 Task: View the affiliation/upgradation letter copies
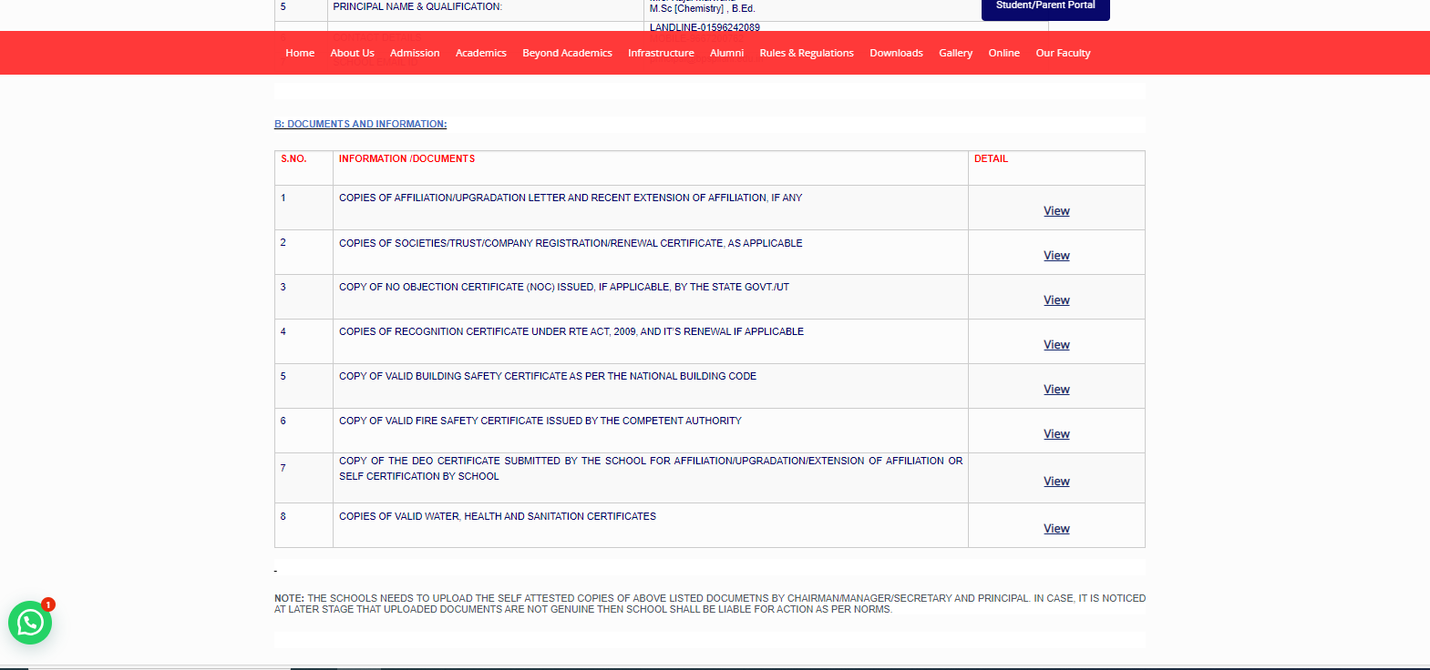pos(1056,211)
